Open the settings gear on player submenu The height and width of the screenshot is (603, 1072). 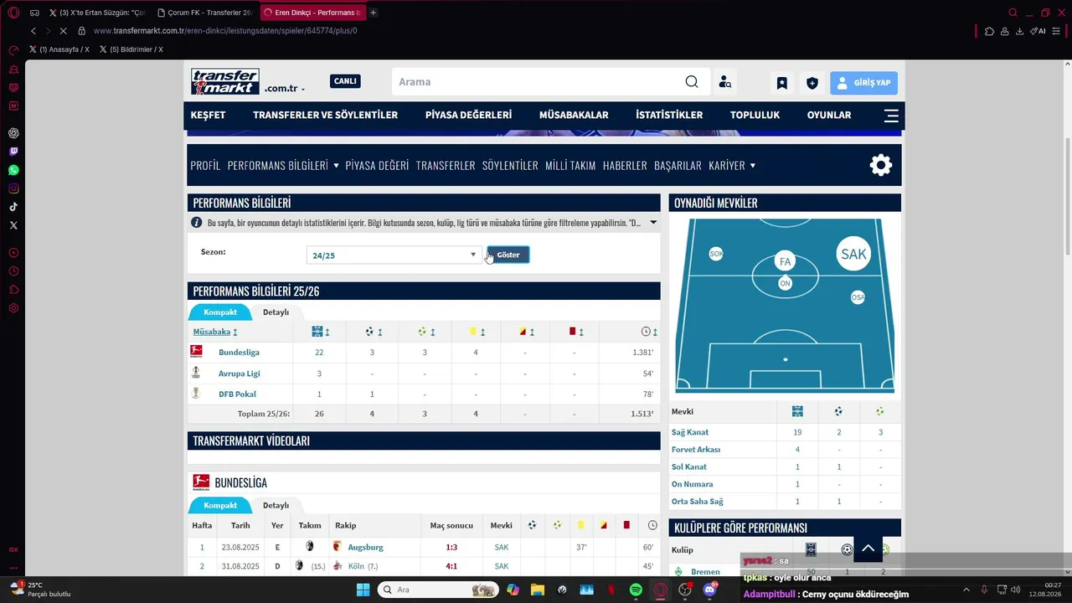[881, 165]
